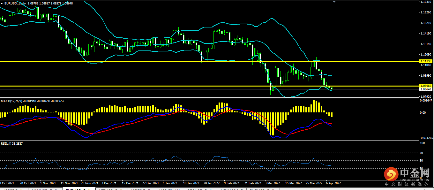Viewport: 434px width, 190px height.
Task: Click the 6 Jan 2022 date label
Action: (x=170, y=183)
